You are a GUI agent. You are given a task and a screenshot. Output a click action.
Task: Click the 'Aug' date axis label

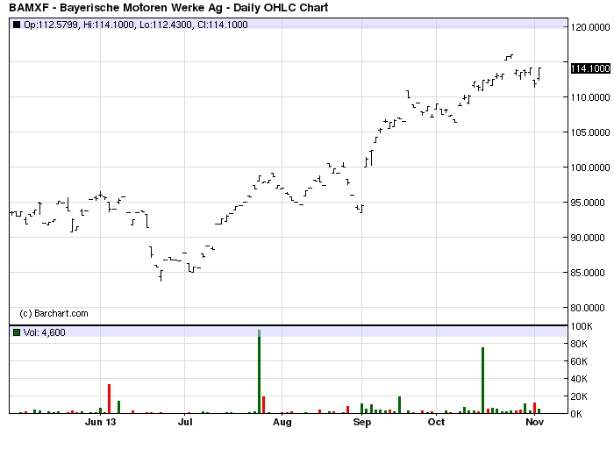pos(282,422)
